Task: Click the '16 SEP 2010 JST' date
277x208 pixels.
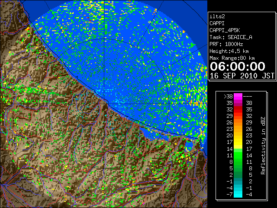Action: [x=242, y=76]
